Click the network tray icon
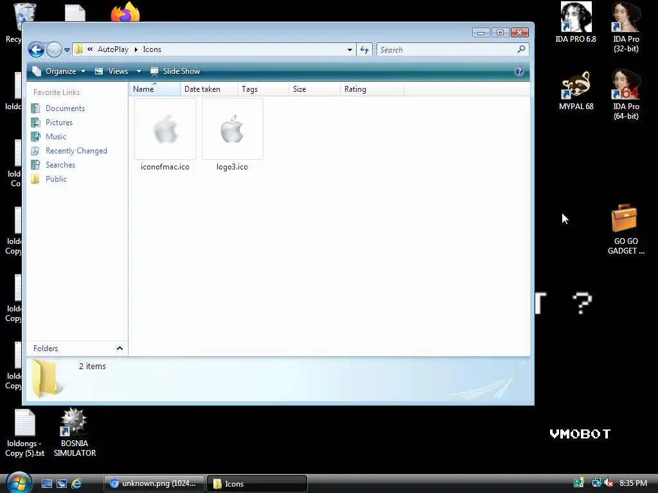Viewport: 658px width, 493px height. (596, 483)
